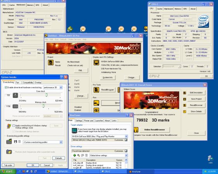Viewport: 218px width, 174px height.
Task: Switch to Fan tab in System tweaks
Action: (x=18, y=82)
